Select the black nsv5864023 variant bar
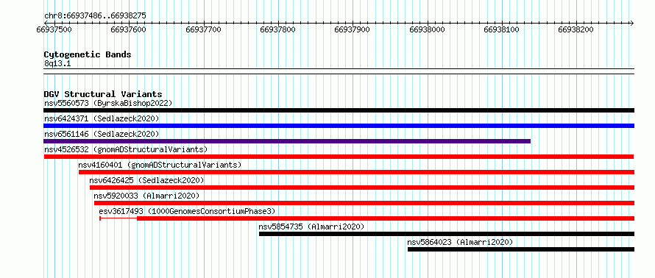 pyautogui.click(x=521, y=249)
